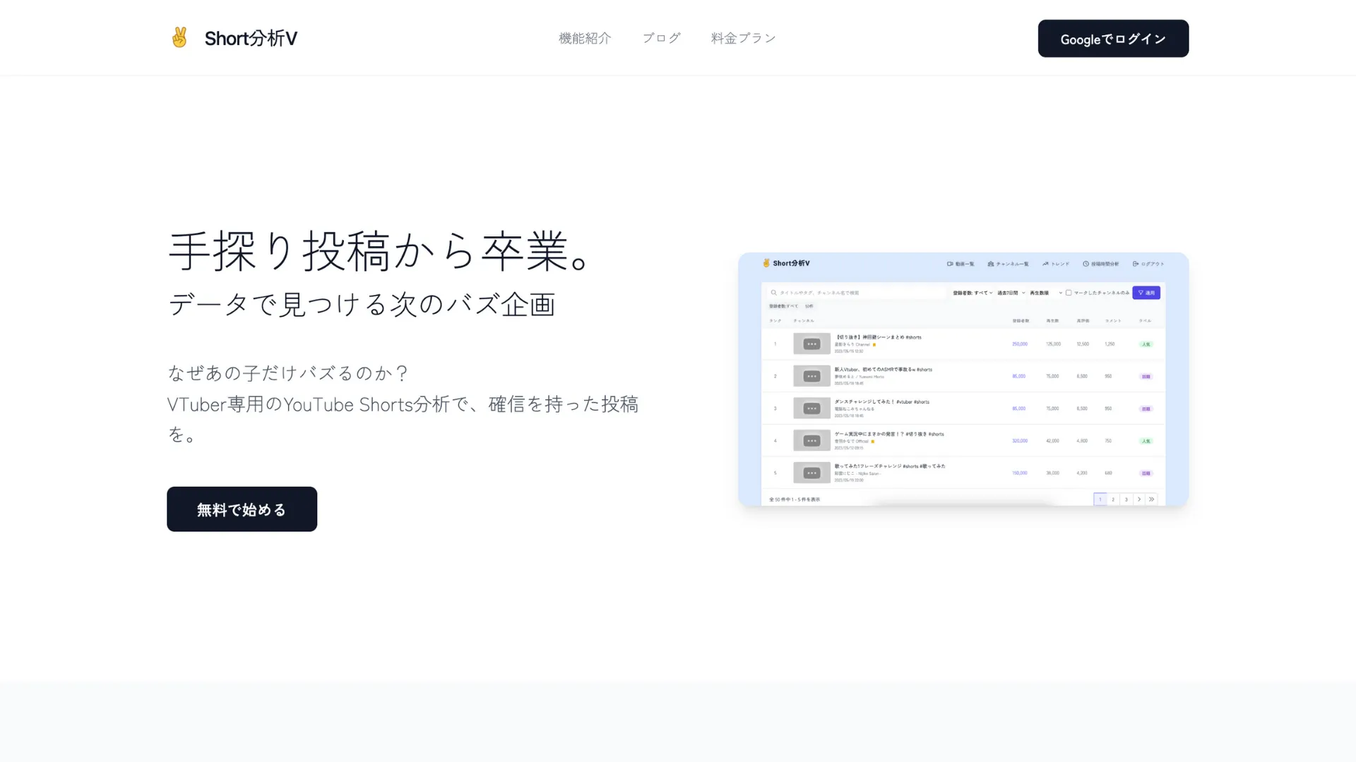Click the 150,000 subscriber count in row 5
1356x762 pixels.
coord(1020,473)
